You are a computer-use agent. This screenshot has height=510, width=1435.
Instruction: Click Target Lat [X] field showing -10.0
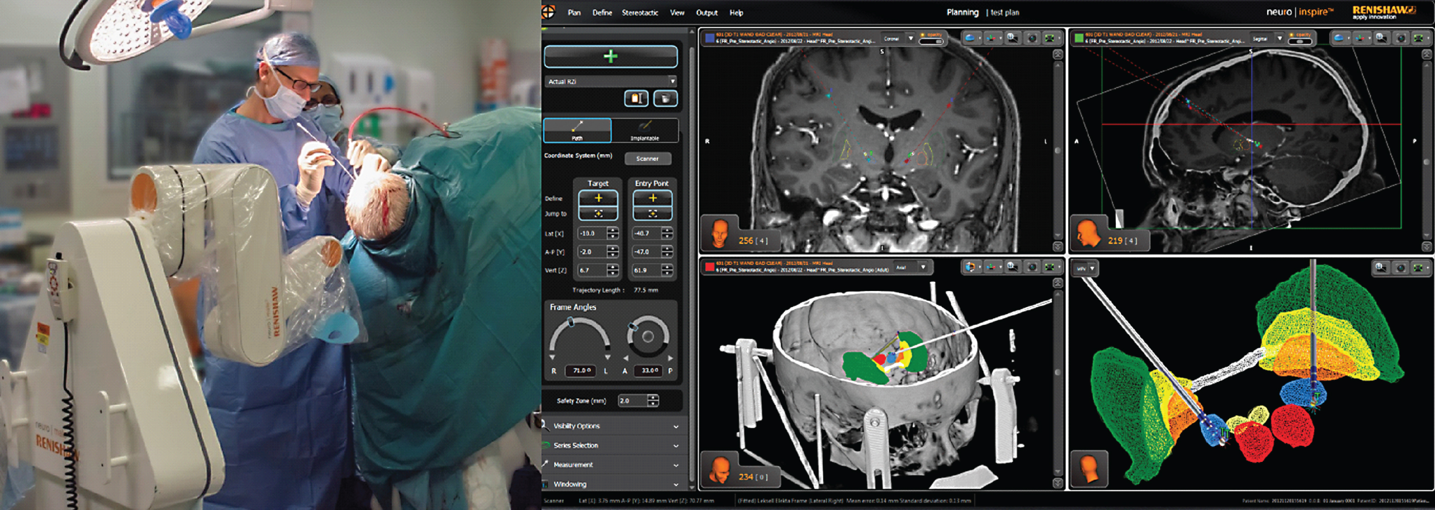tap(591, 233)
